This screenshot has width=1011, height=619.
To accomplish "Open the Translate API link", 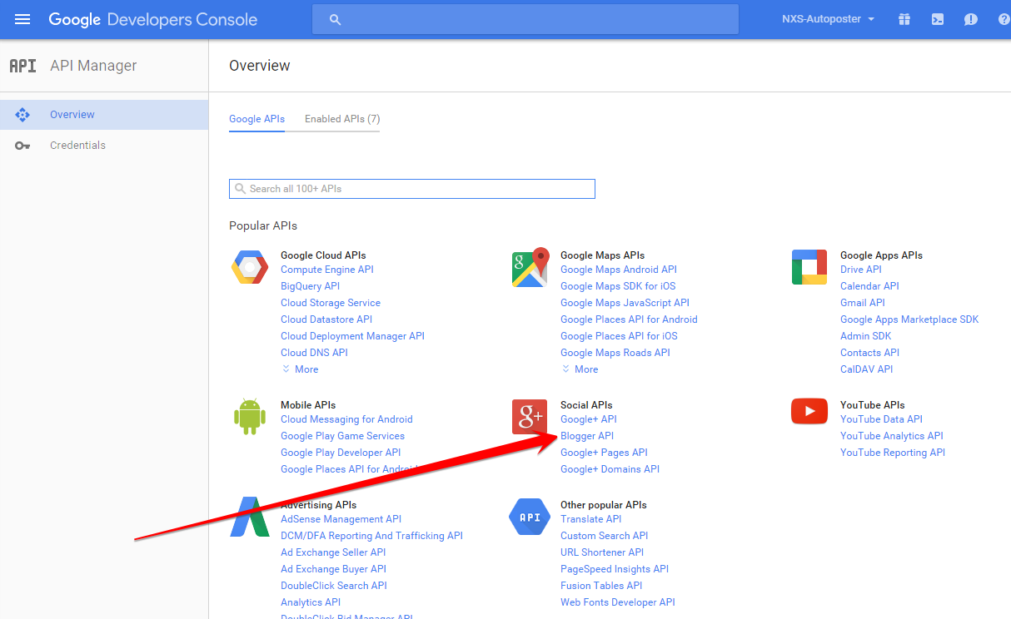I will [x=591, y=519].
